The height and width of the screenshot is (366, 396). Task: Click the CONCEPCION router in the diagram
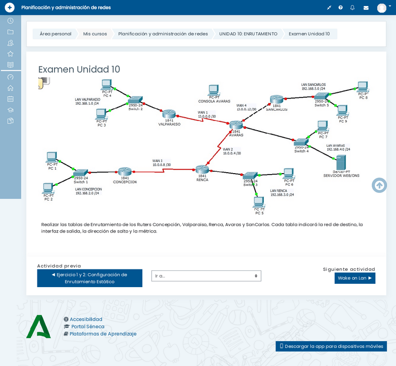pyautogui.click(x=125, y=172)
